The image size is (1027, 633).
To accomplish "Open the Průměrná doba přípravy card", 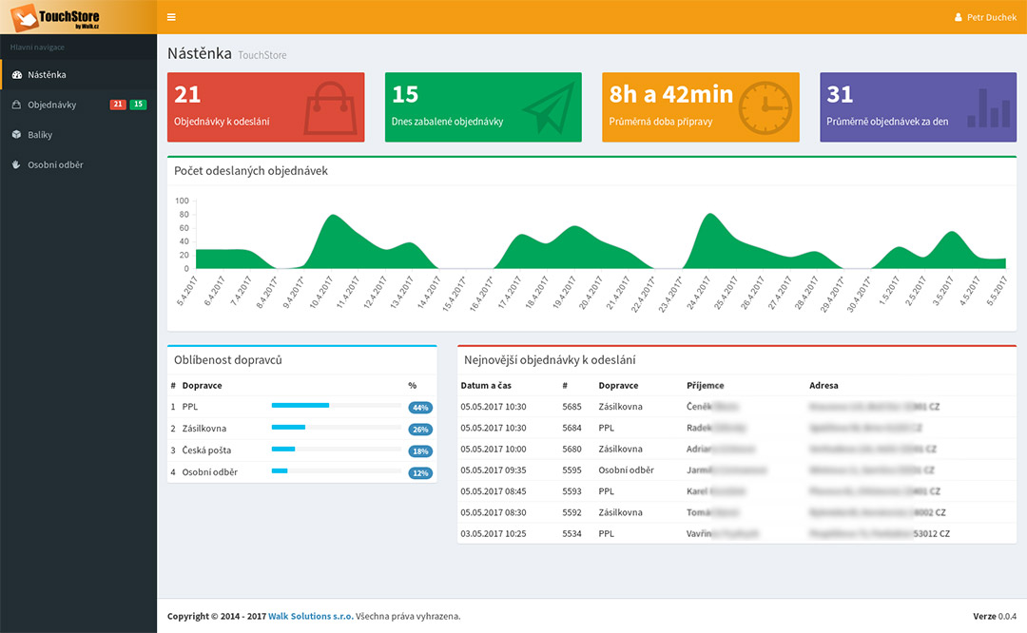I will [x=701, y=107].
